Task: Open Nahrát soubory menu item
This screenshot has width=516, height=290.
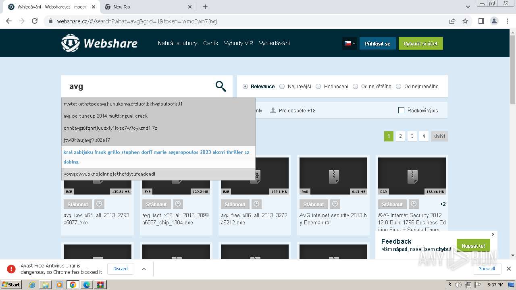Action: [x=177, y=43]
